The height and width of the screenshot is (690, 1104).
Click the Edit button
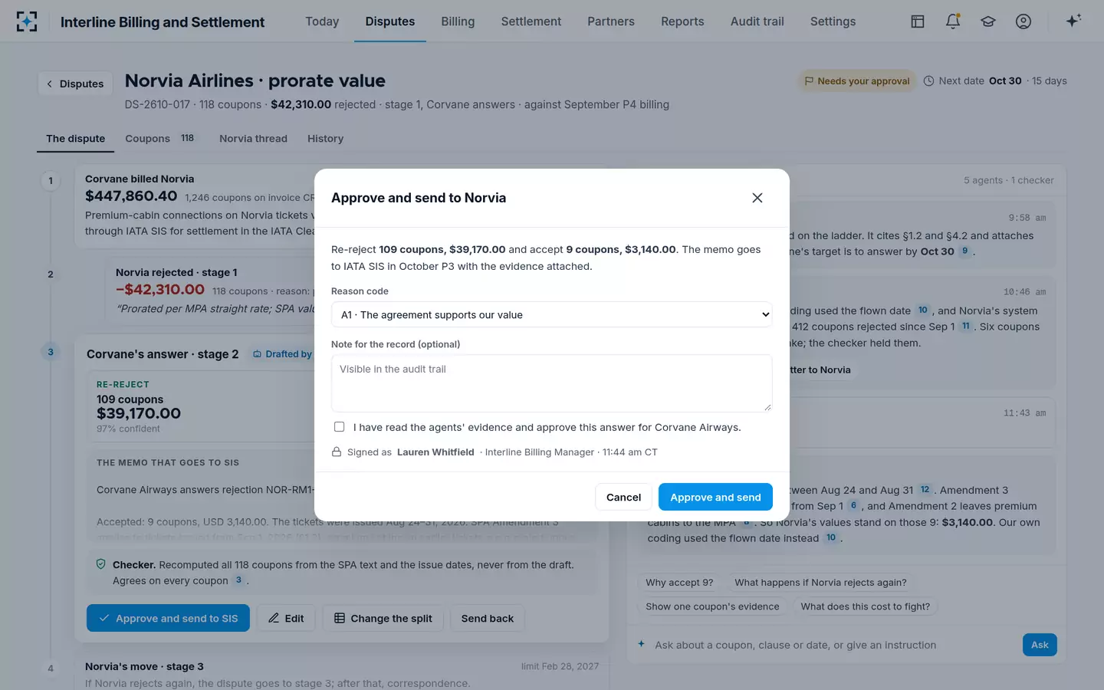click(x=286, y=618)
